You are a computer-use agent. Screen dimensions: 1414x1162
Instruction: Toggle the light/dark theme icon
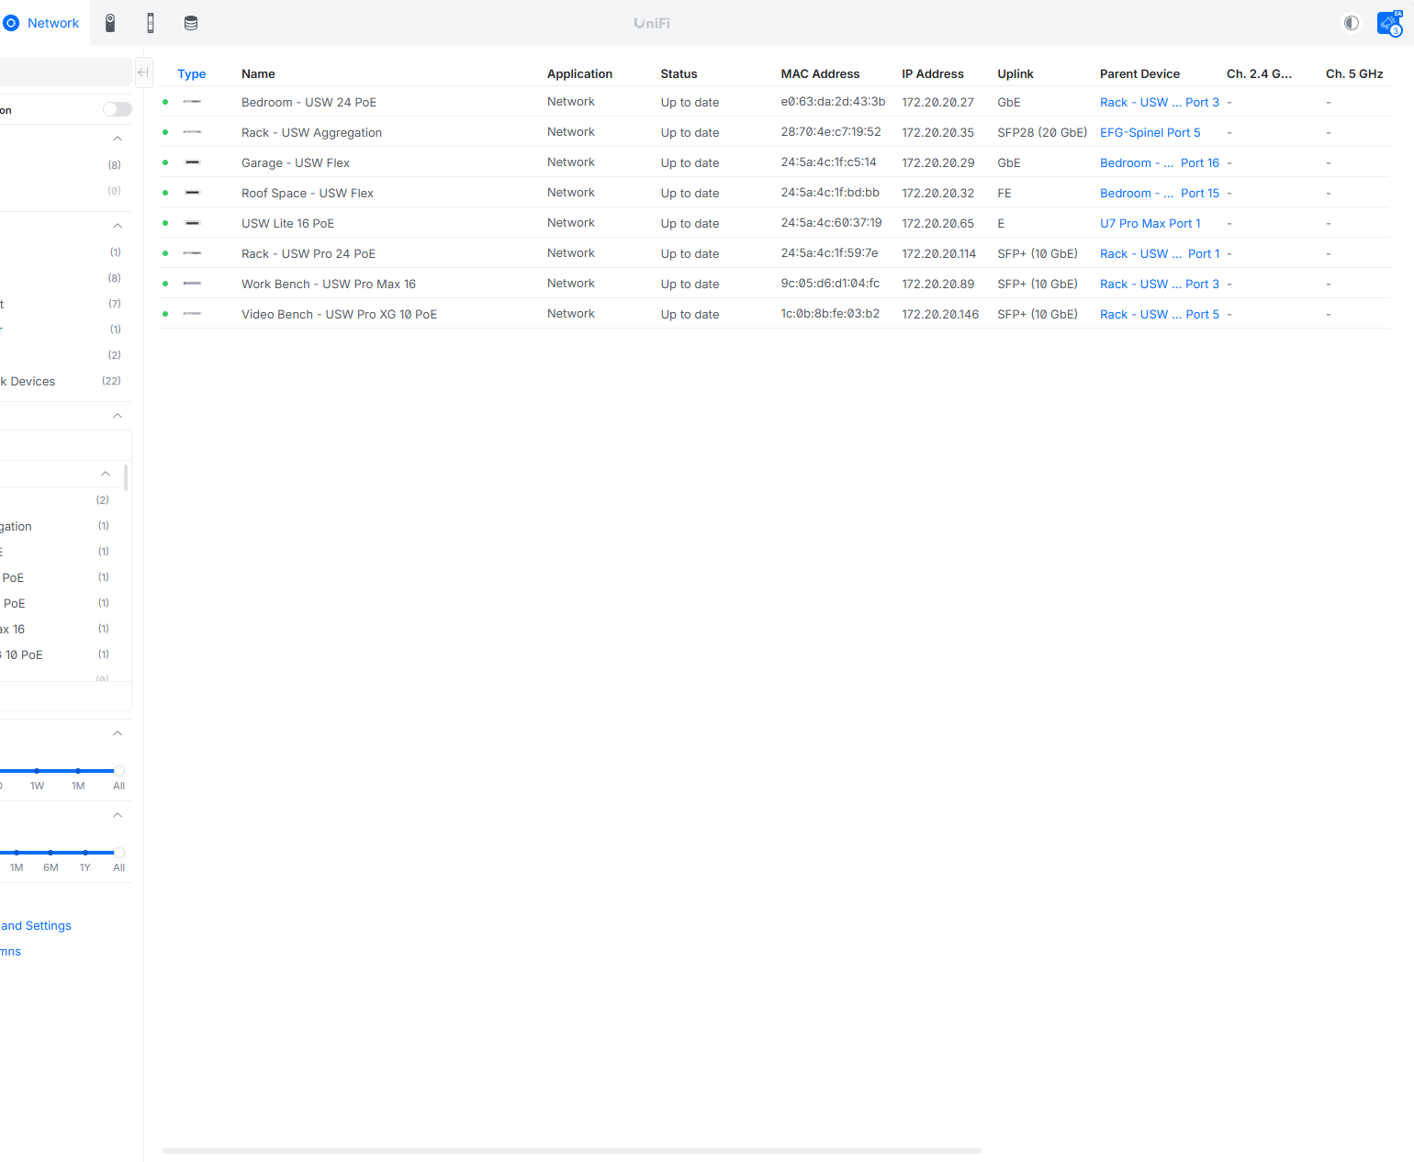click(x=1352, y=23)
